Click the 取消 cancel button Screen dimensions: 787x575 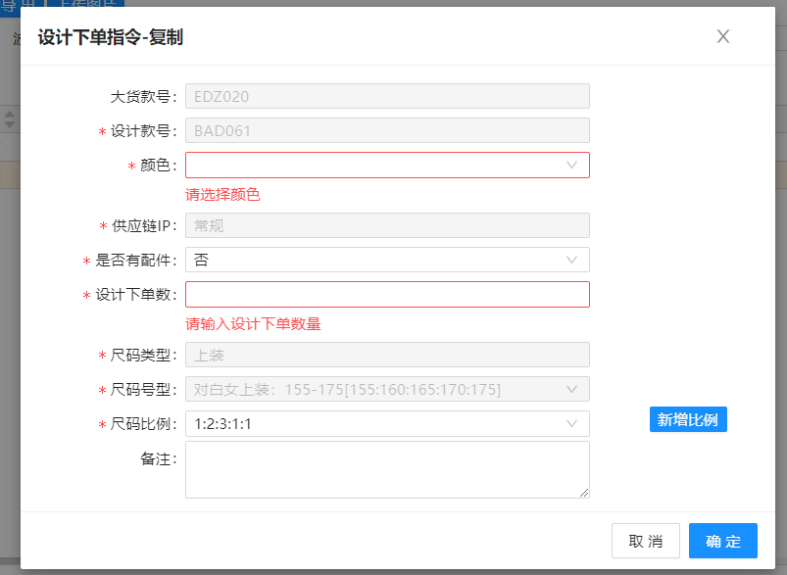tap(645, 541)
